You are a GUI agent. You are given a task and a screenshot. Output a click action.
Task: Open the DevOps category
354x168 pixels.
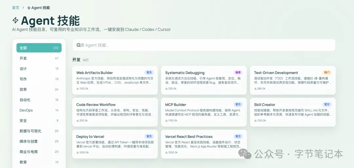pyautogui.click(x=39, y=110)
